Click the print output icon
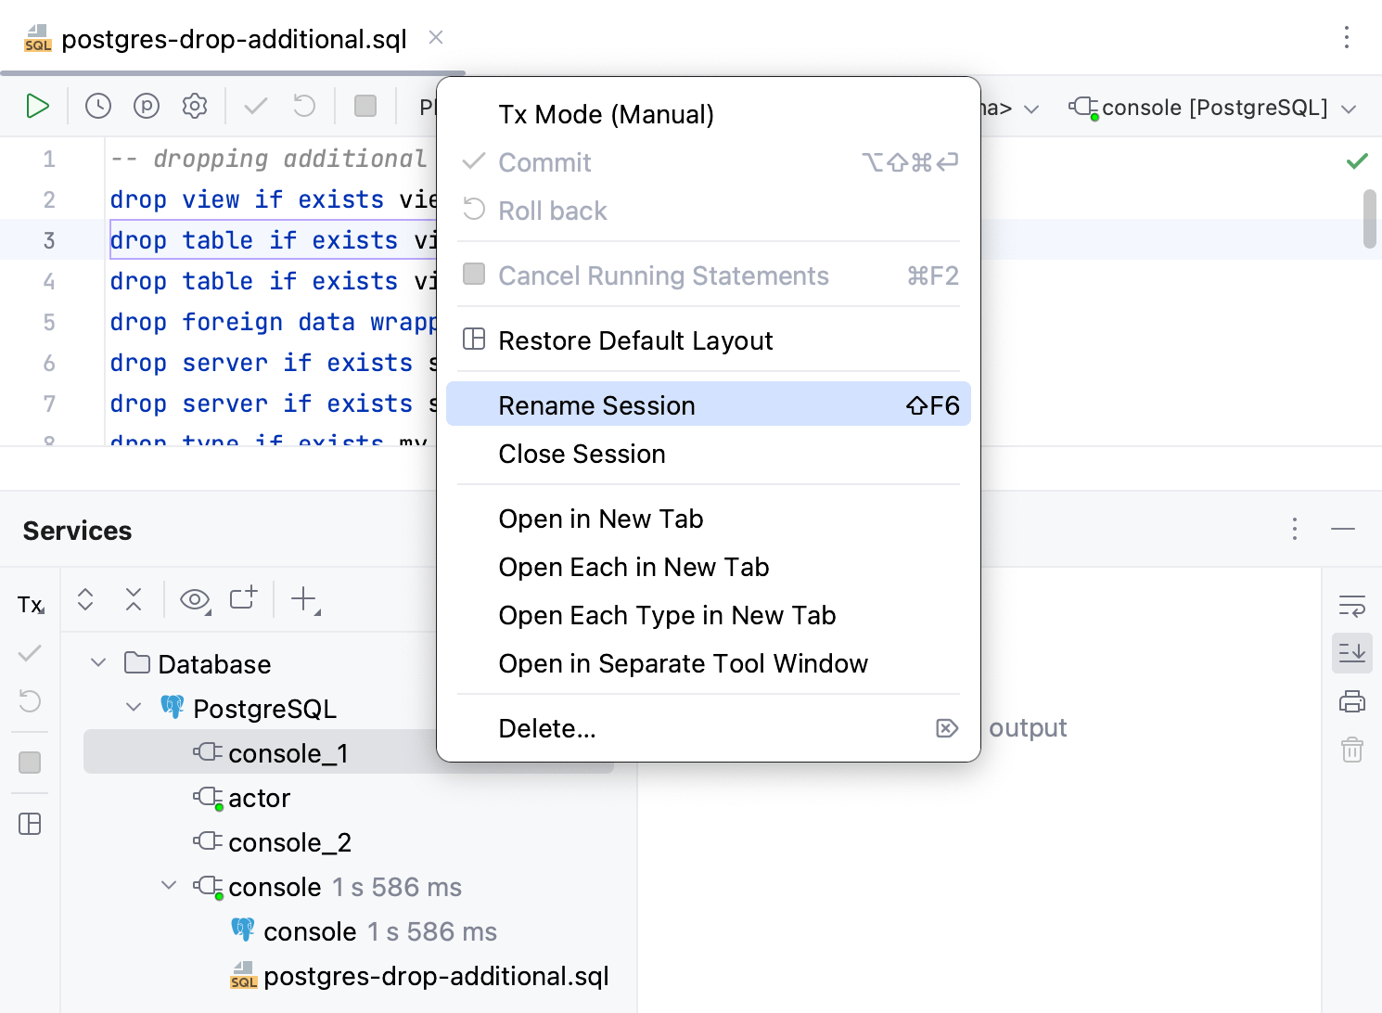Screen dimensions: 1382x1013 coord(1351,701)
